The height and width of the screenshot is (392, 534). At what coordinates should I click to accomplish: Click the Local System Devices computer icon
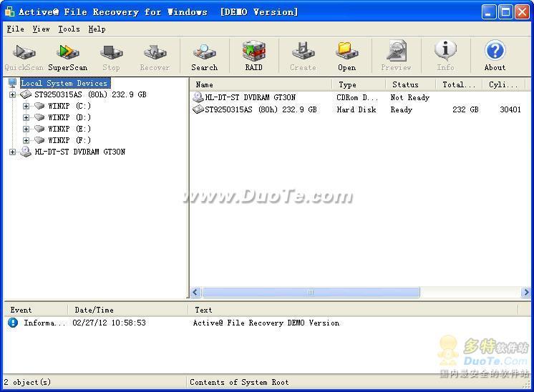[12, 83]
